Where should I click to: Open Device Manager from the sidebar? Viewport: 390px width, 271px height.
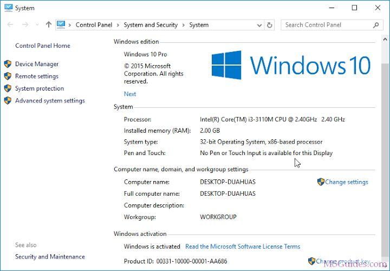[37, 64]
